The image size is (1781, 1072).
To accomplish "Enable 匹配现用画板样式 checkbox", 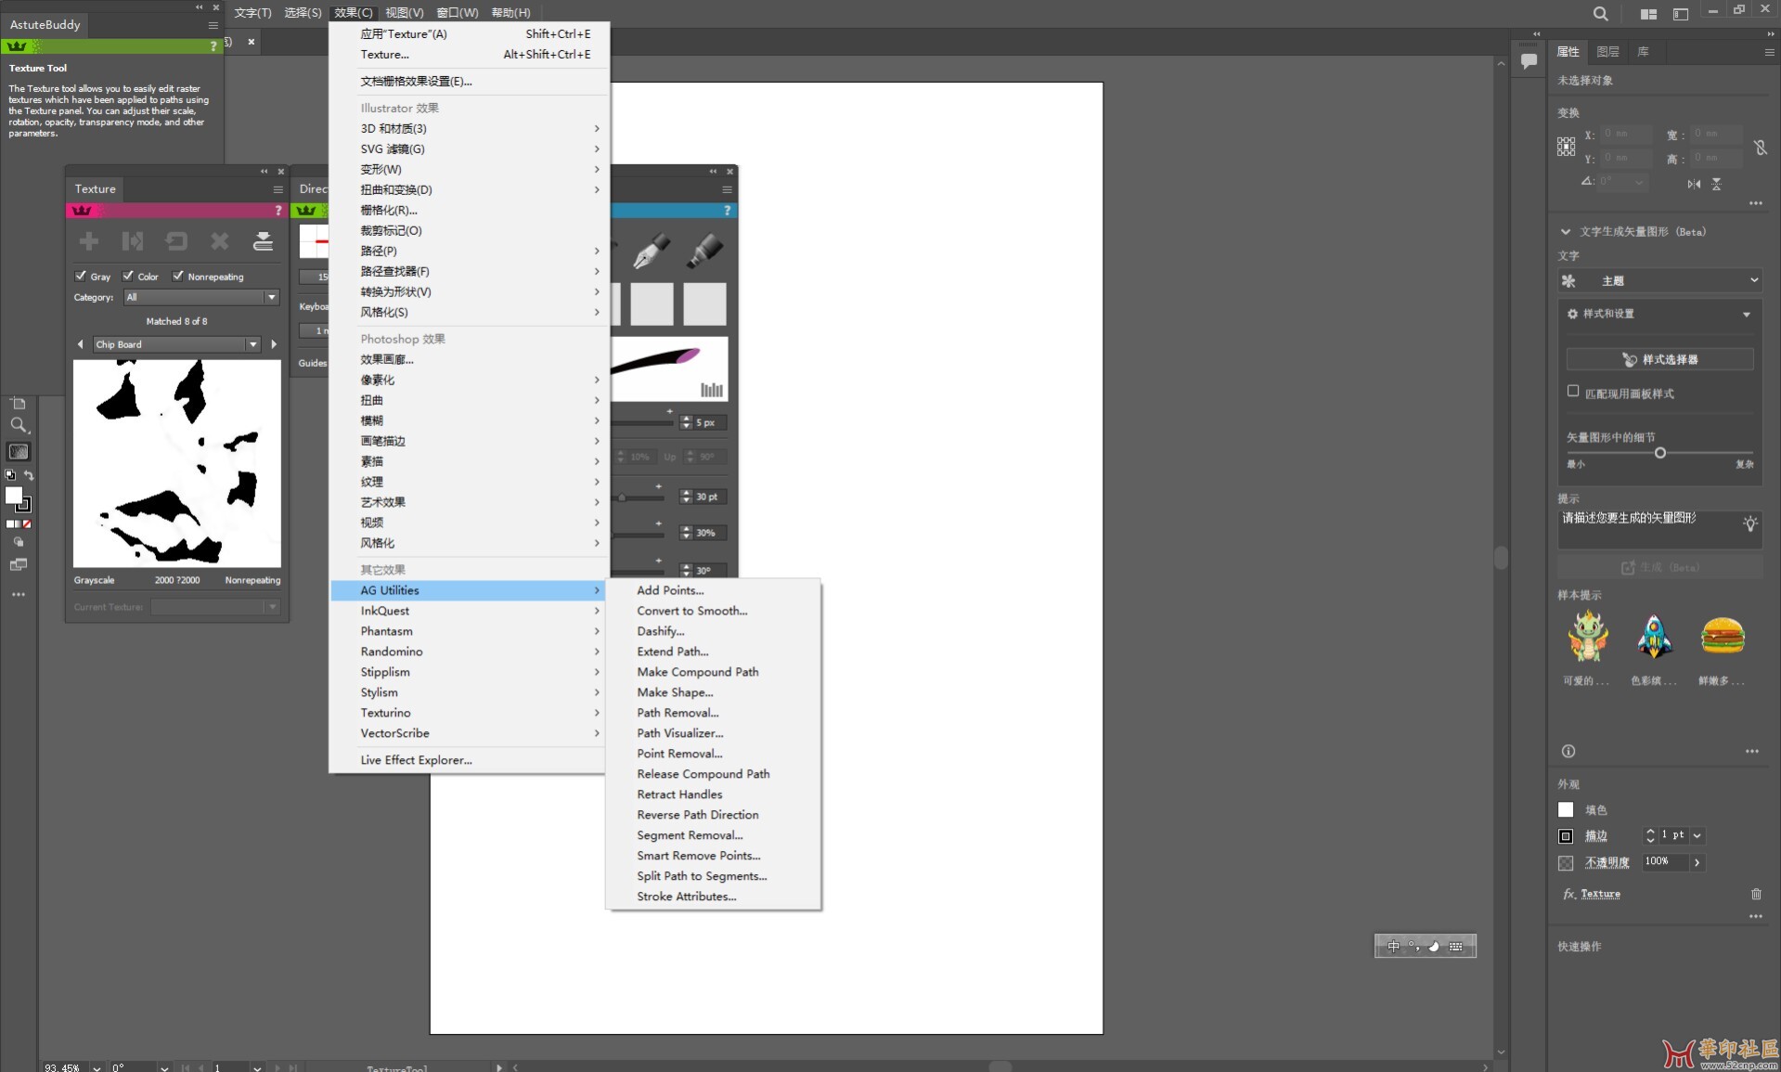I will (1572, 392).
